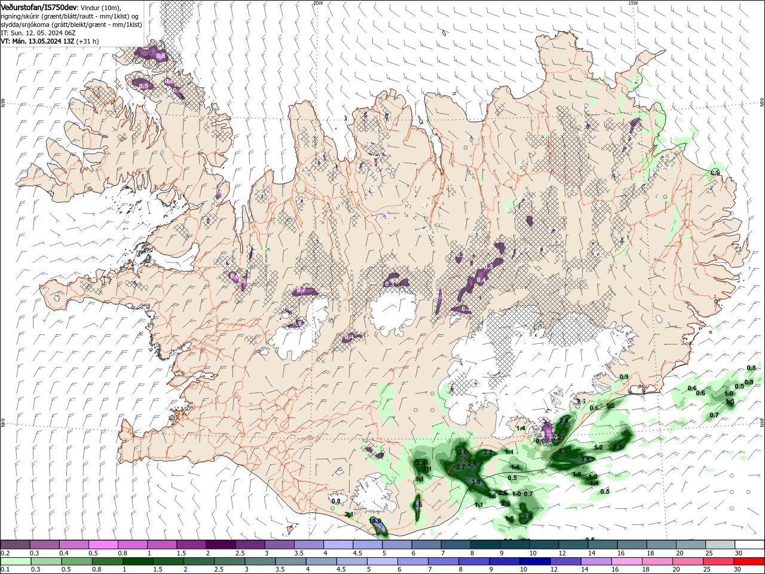
Task: Pick the snow-scale swatch starting at 8
Action: click(485, 544)
